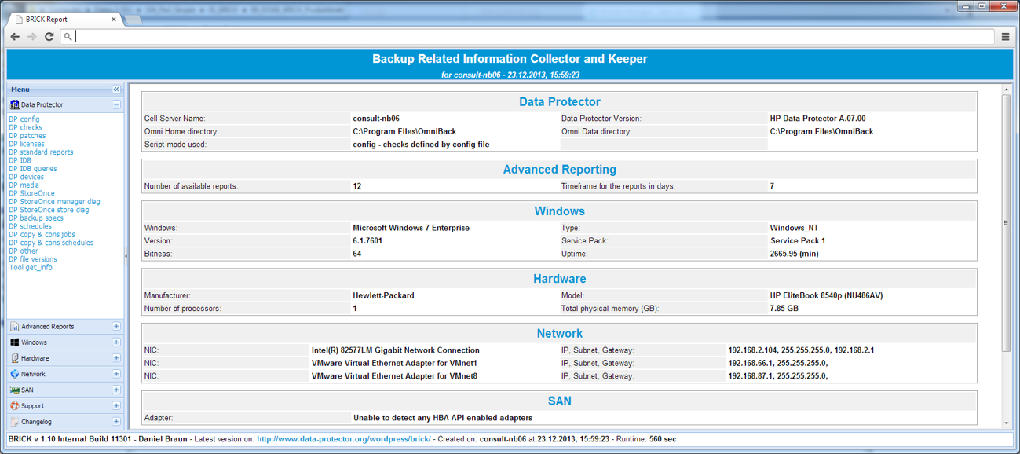Click the Advanced Reporting section heading
Screen dimensions: 1020x454
559,170
